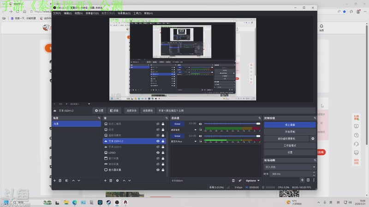
Task: Open advanced audio properties gear in mixer
Action: pyautogui.click(x=240, y=180)
